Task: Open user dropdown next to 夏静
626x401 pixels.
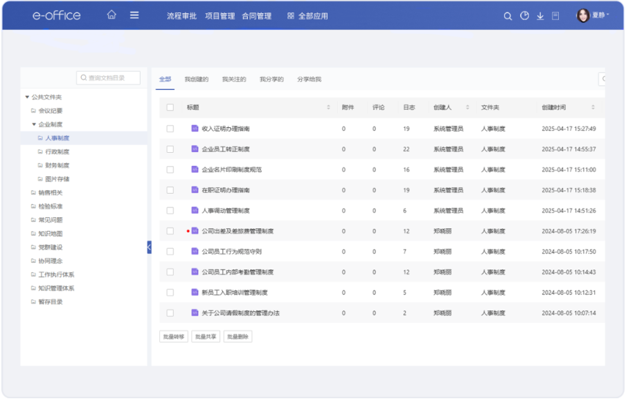Action: 608,15
